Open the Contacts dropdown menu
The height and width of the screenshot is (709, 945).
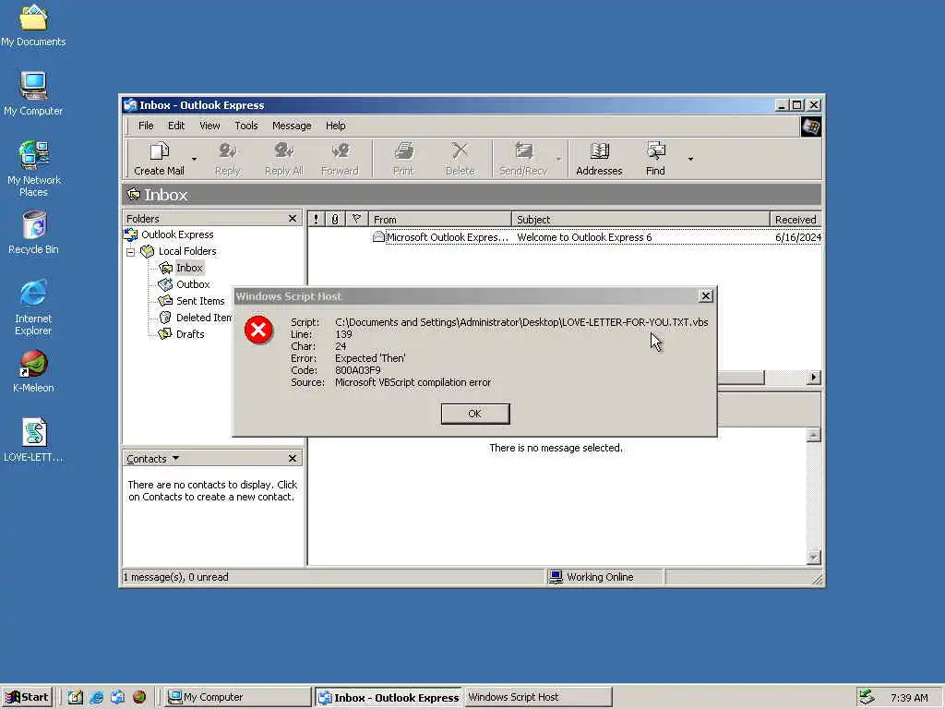(x=152, y=459)
